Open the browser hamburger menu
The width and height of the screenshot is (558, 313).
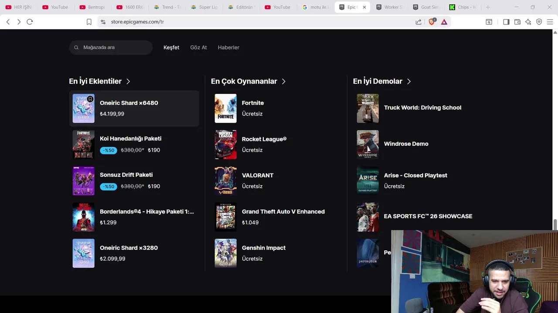click(x=550, y=22)
